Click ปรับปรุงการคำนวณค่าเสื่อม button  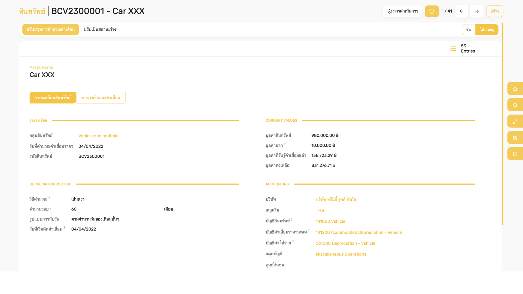[50, 29]
